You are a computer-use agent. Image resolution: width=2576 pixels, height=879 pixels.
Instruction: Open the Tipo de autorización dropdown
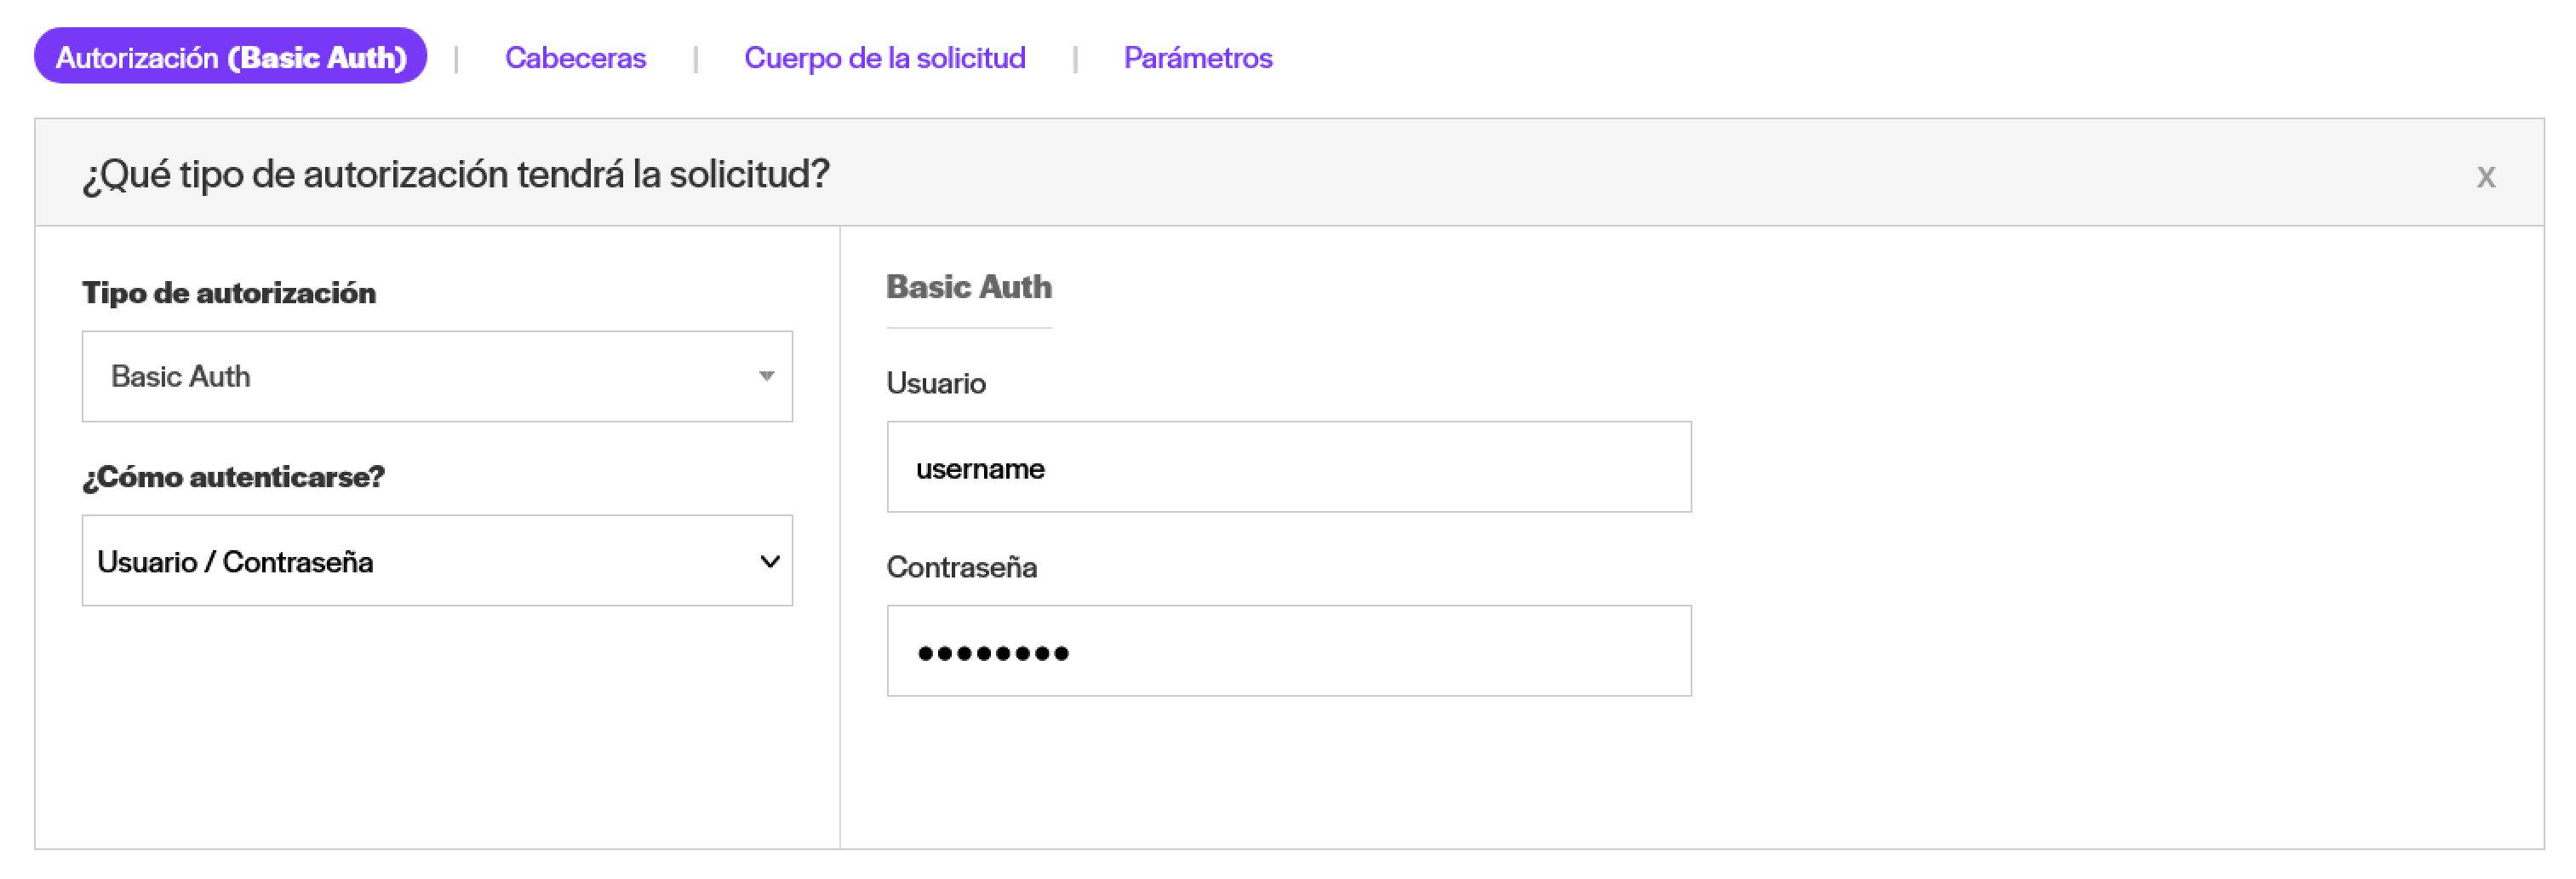(x=437, y=377)
